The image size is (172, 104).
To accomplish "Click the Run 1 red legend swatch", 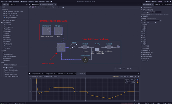I will tap(137, 81).
